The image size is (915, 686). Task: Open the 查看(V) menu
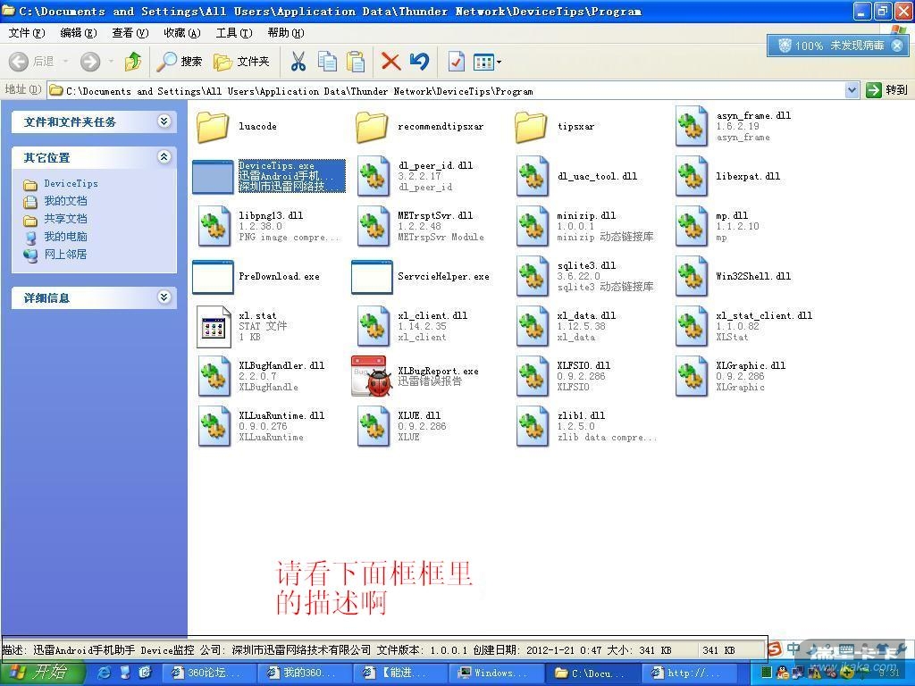point(130,33)
